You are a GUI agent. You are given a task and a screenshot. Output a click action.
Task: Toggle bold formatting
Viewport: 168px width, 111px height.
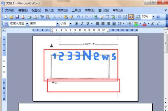coord(77,24)
